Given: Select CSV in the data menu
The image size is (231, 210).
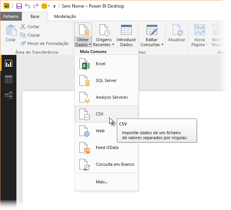Looking at the screenshot, I should (107, 114).
